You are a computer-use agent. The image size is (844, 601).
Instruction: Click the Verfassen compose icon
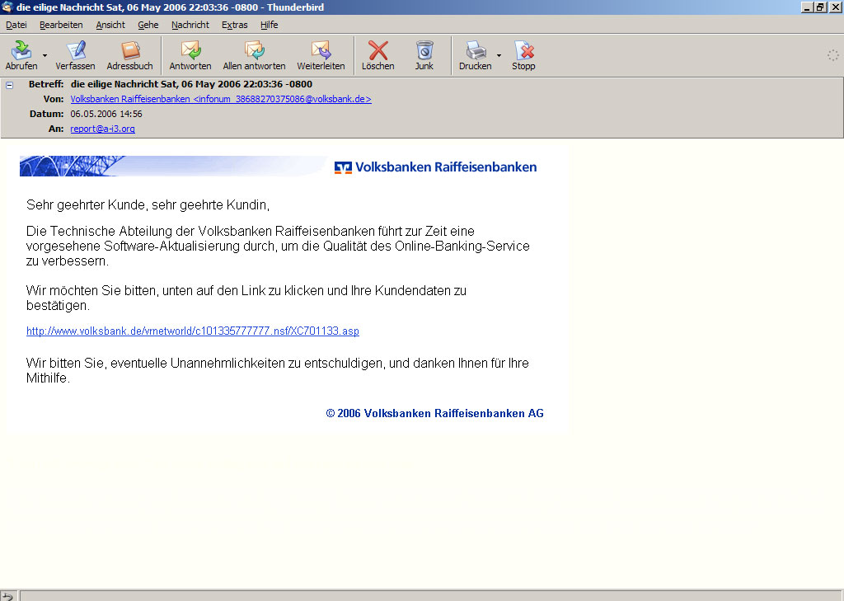point(75,50)
